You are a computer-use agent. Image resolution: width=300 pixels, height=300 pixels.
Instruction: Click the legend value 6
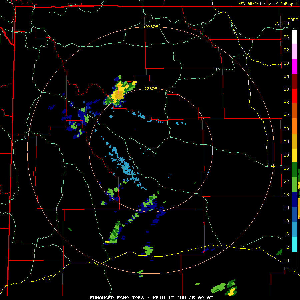(x=287, y=234)
